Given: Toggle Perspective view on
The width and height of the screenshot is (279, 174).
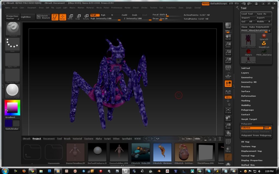Looking at the screenshot, I should pyautogui.click(x=228, y=68).
